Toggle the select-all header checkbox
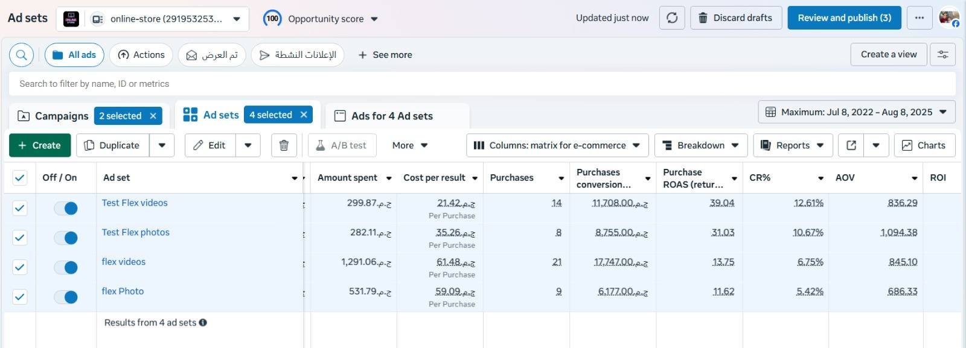Image resolution: width=966 pixels, height=348 pixels. coord(20,178)
